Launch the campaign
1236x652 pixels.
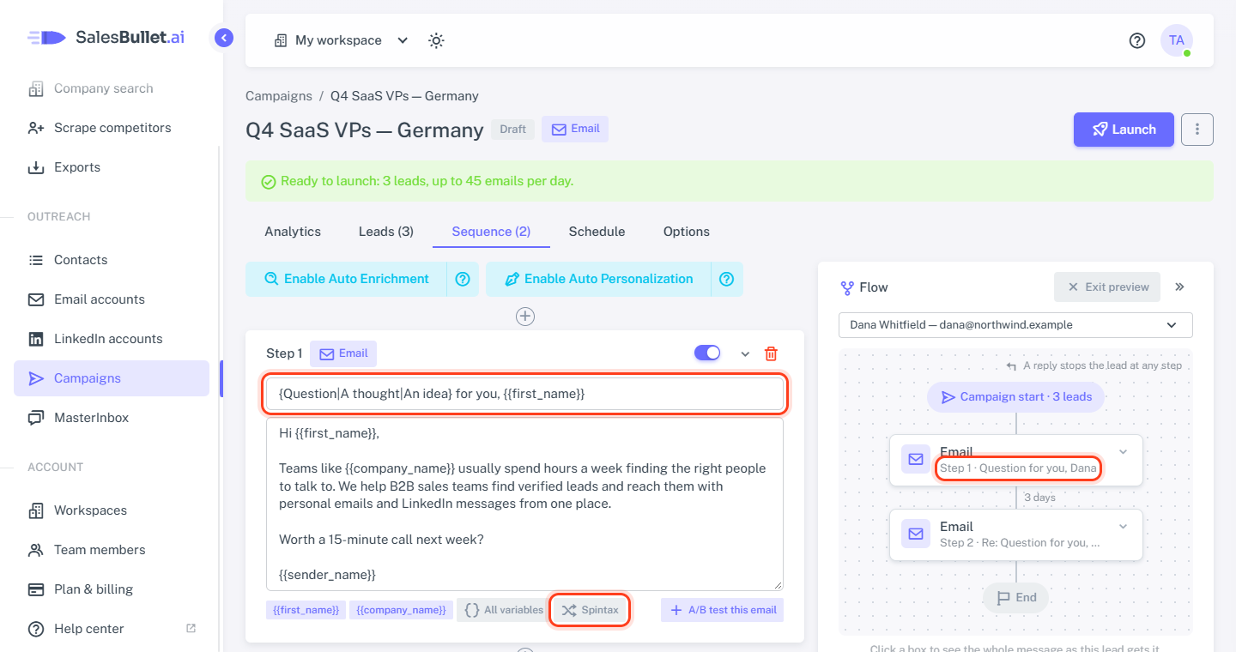[x=1124, y=130]
